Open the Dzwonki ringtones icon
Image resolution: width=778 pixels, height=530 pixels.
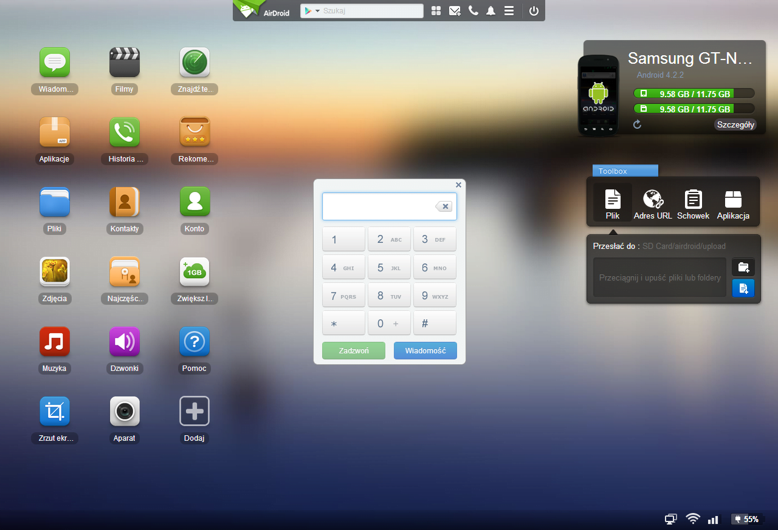coord(125,342)
